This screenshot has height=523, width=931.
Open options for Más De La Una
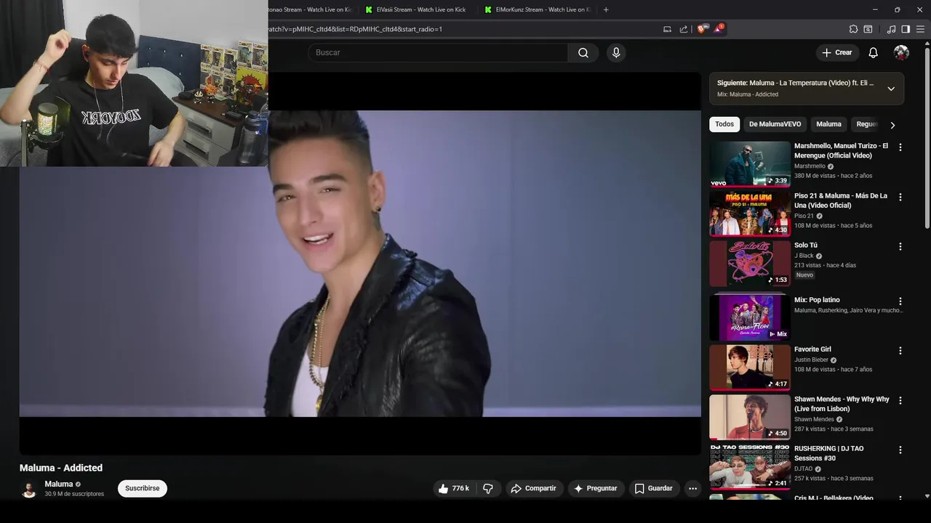[x=900, y=197]
